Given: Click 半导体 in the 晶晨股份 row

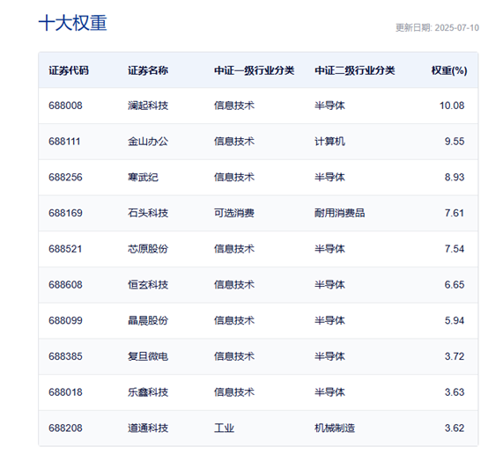Looking at the screenshot, I should (x=330, y=320).
